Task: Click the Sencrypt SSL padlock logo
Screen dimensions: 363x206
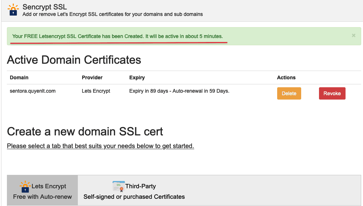Action: tap(13, 9)
